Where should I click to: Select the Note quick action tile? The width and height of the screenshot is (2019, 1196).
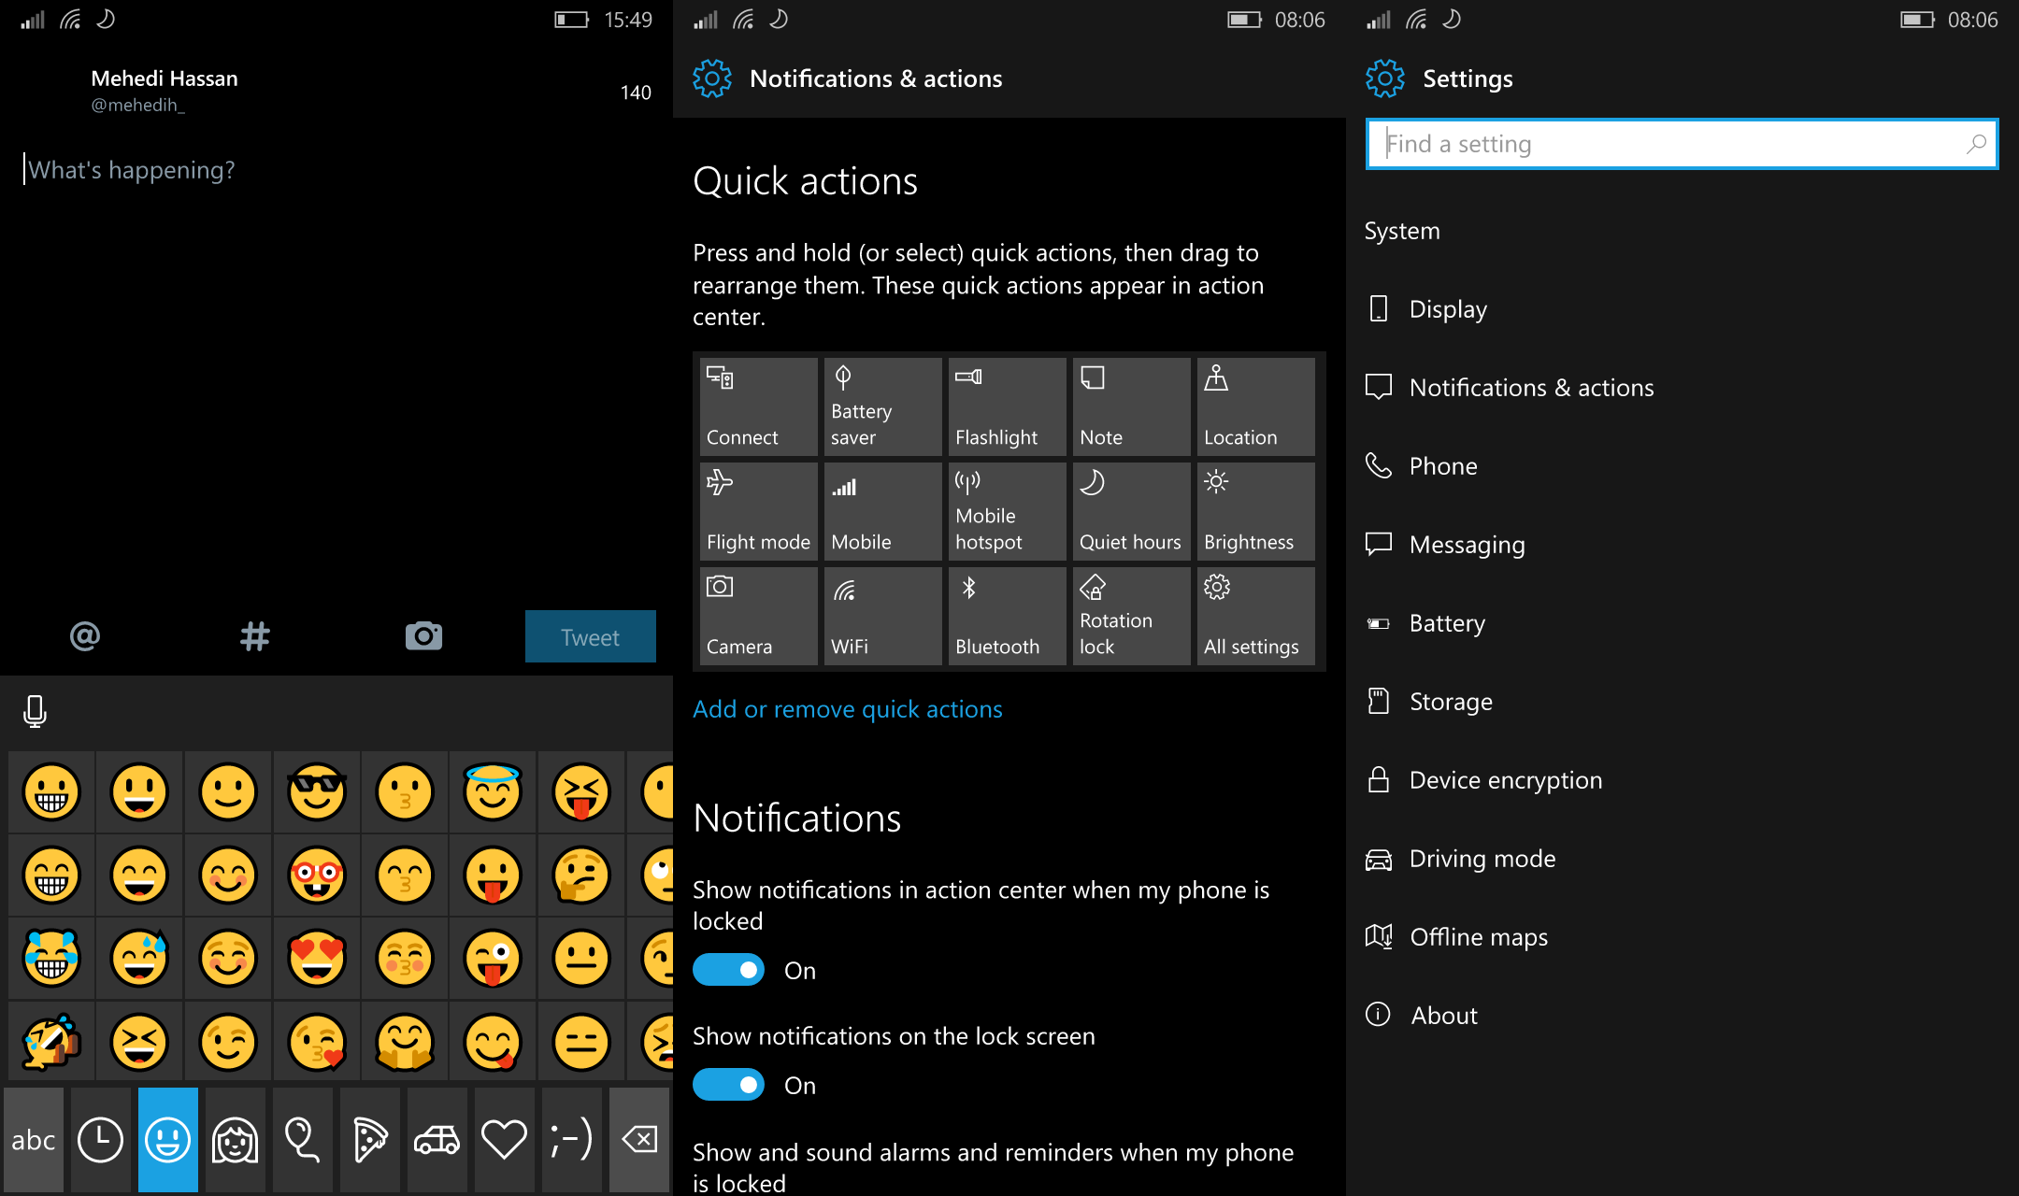1131,406
